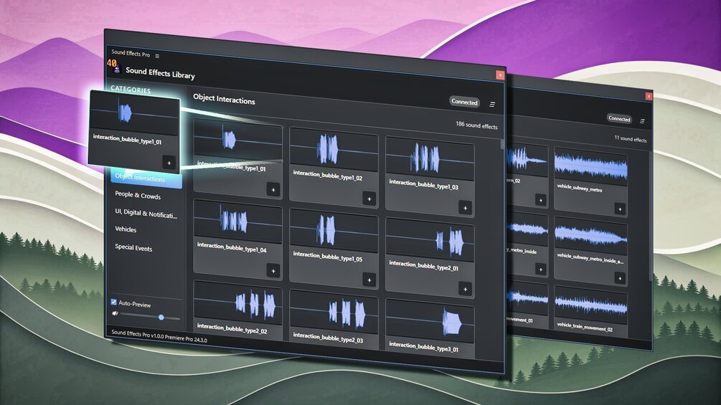Screen dimensions: 721x405
Task: Click the 'vehicle_train_movement_02' label in back window
Action: 585,326
